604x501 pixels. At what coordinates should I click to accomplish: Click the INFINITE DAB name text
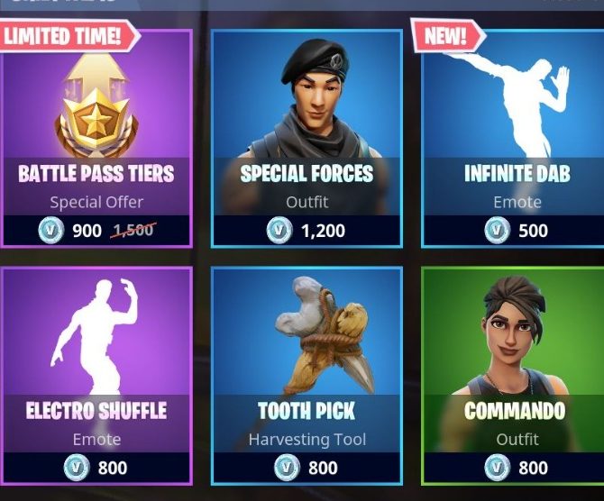click(x=517, y=174)
